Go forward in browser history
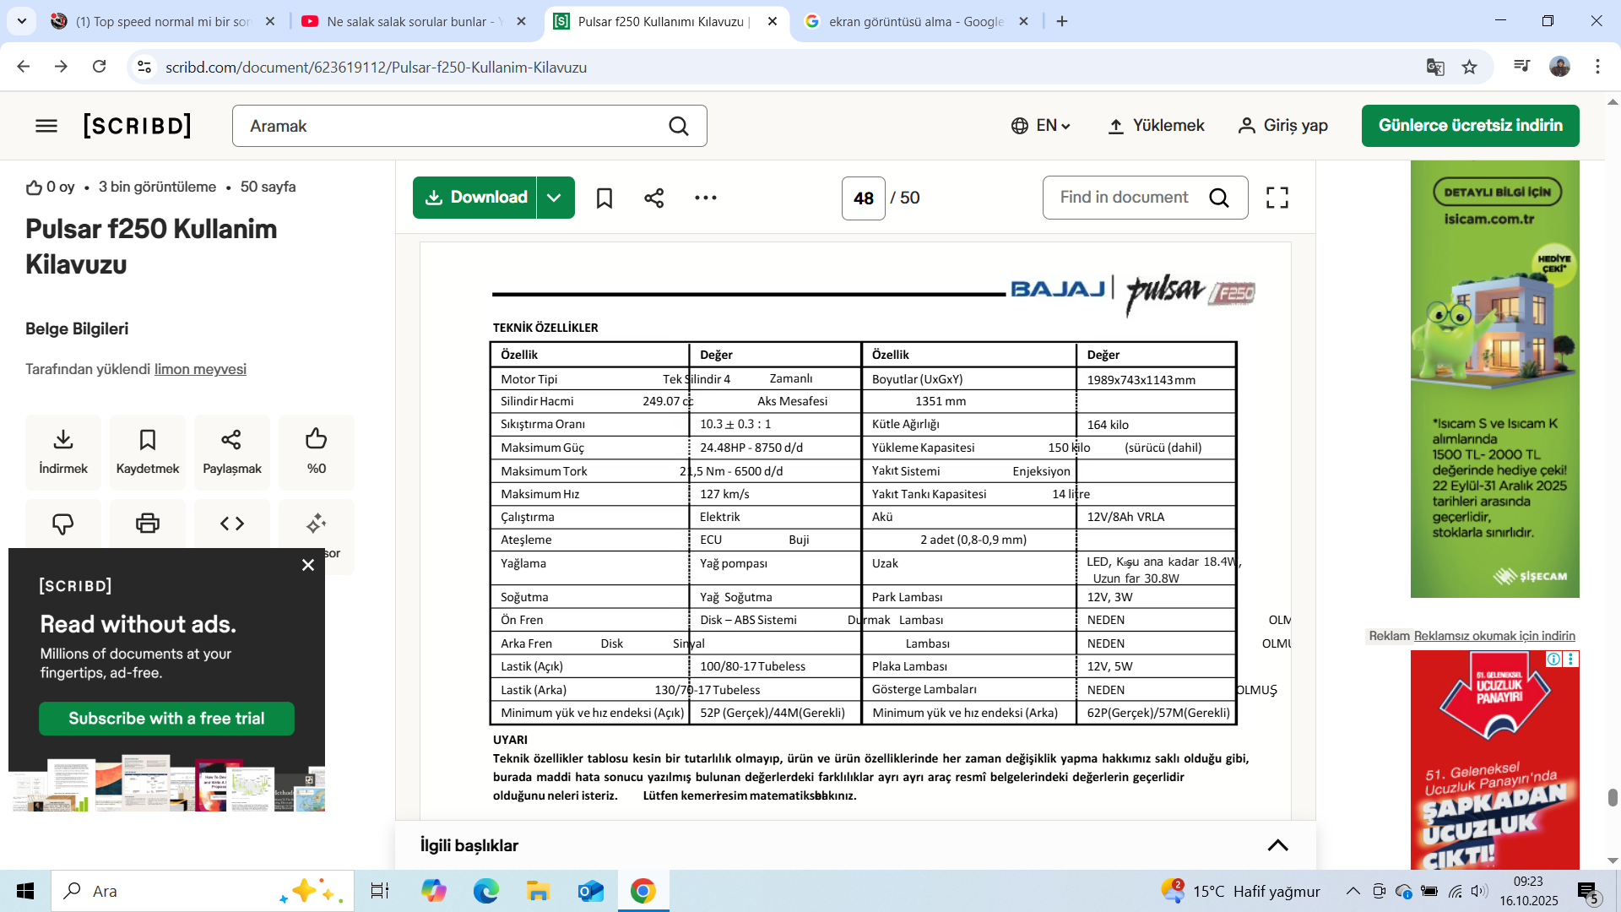 click(x=61, y=67)
